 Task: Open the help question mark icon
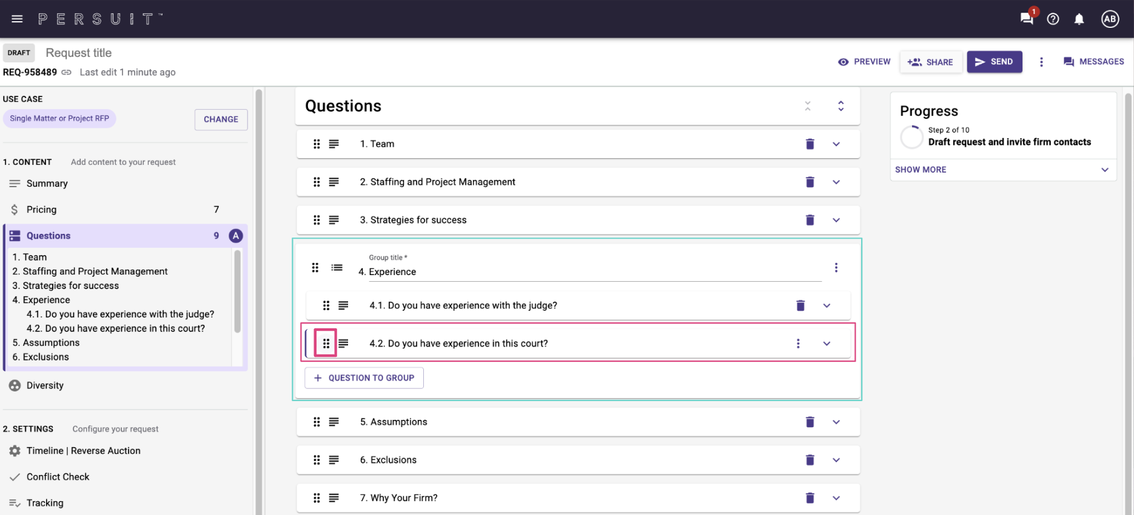coord(1053,19)
